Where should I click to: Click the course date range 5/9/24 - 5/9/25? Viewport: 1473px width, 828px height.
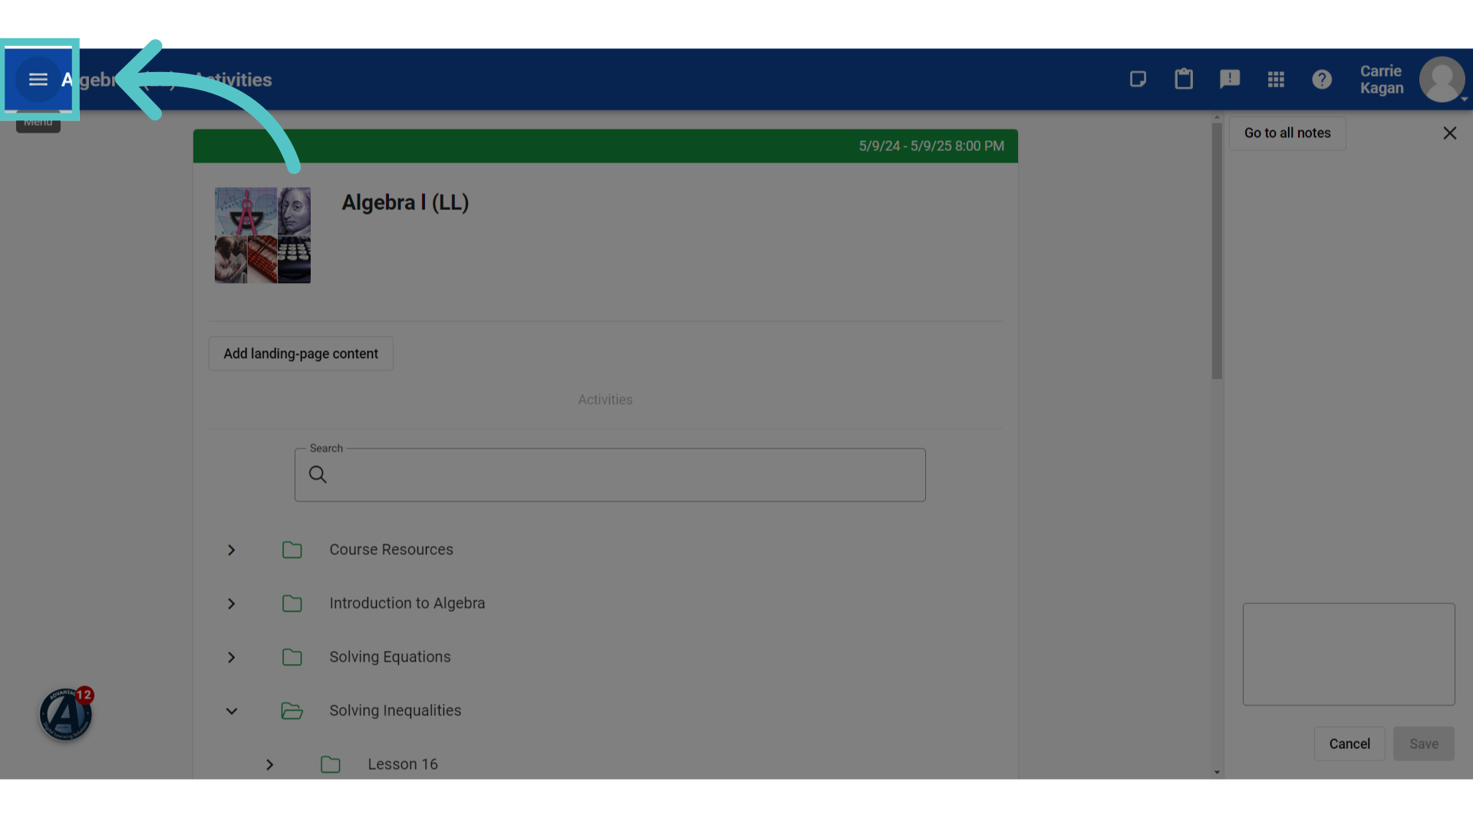(x=931, y=146)
